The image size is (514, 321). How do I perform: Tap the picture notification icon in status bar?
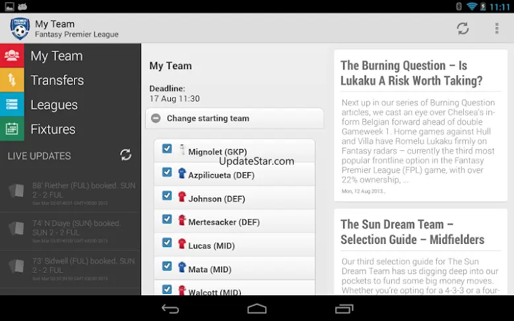click(x=9, y=6)
